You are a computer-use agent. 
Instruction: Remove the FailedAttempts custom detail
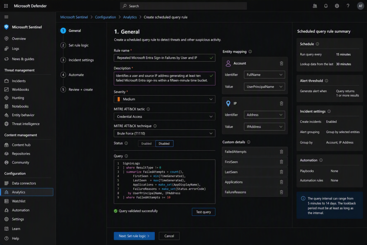(281, 152)
